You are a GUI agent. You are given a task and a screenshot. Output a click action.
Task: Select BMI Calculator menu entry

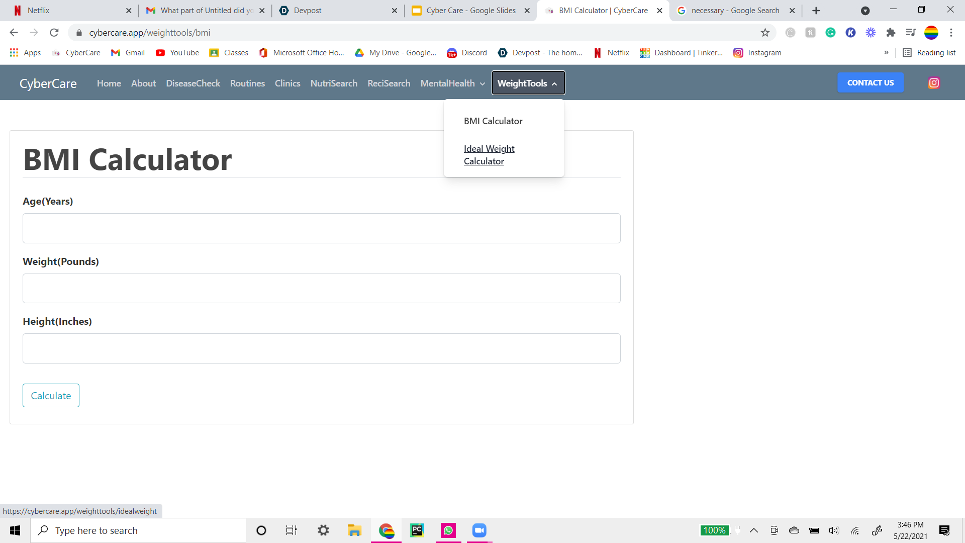493,121
